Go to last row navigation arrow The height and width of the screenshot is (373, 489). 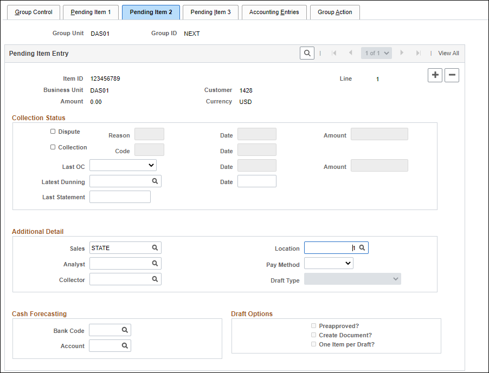coord(418,53)
